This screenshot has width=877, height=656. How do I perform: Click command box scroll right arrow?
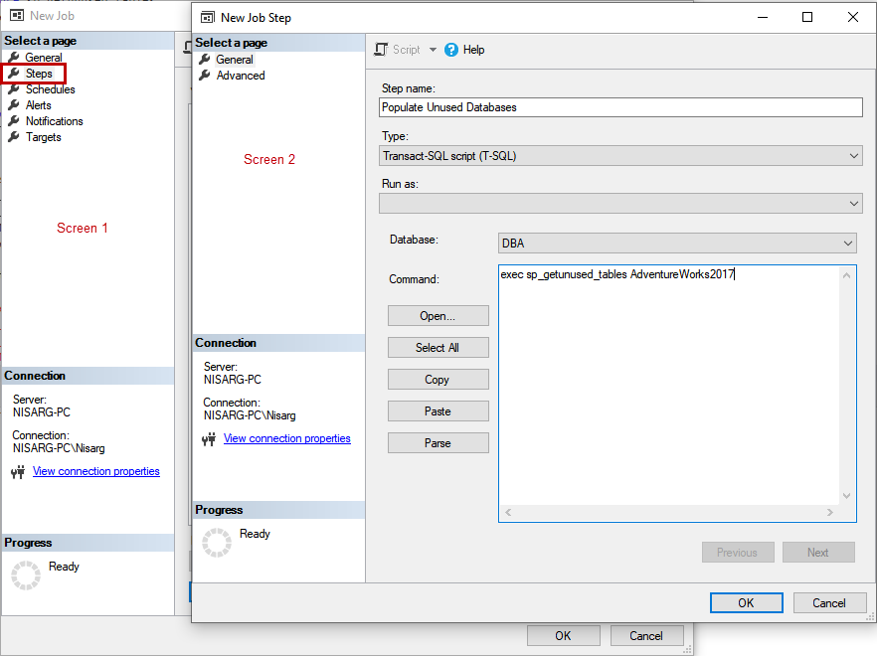(x=830, y=512)
